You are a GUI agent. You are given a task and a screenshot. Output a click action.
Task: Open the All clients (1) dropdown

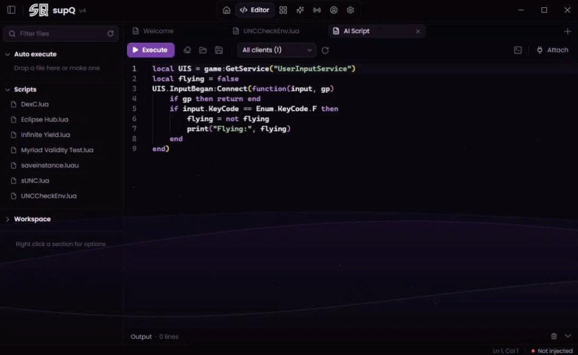277,50
